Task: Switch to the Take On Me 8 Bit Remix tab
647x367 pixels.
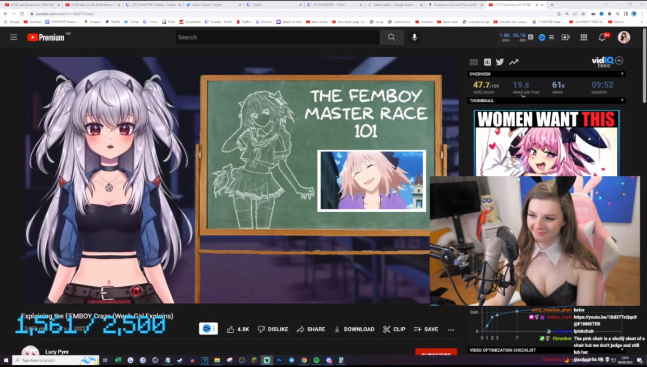Action: [93, 5]
